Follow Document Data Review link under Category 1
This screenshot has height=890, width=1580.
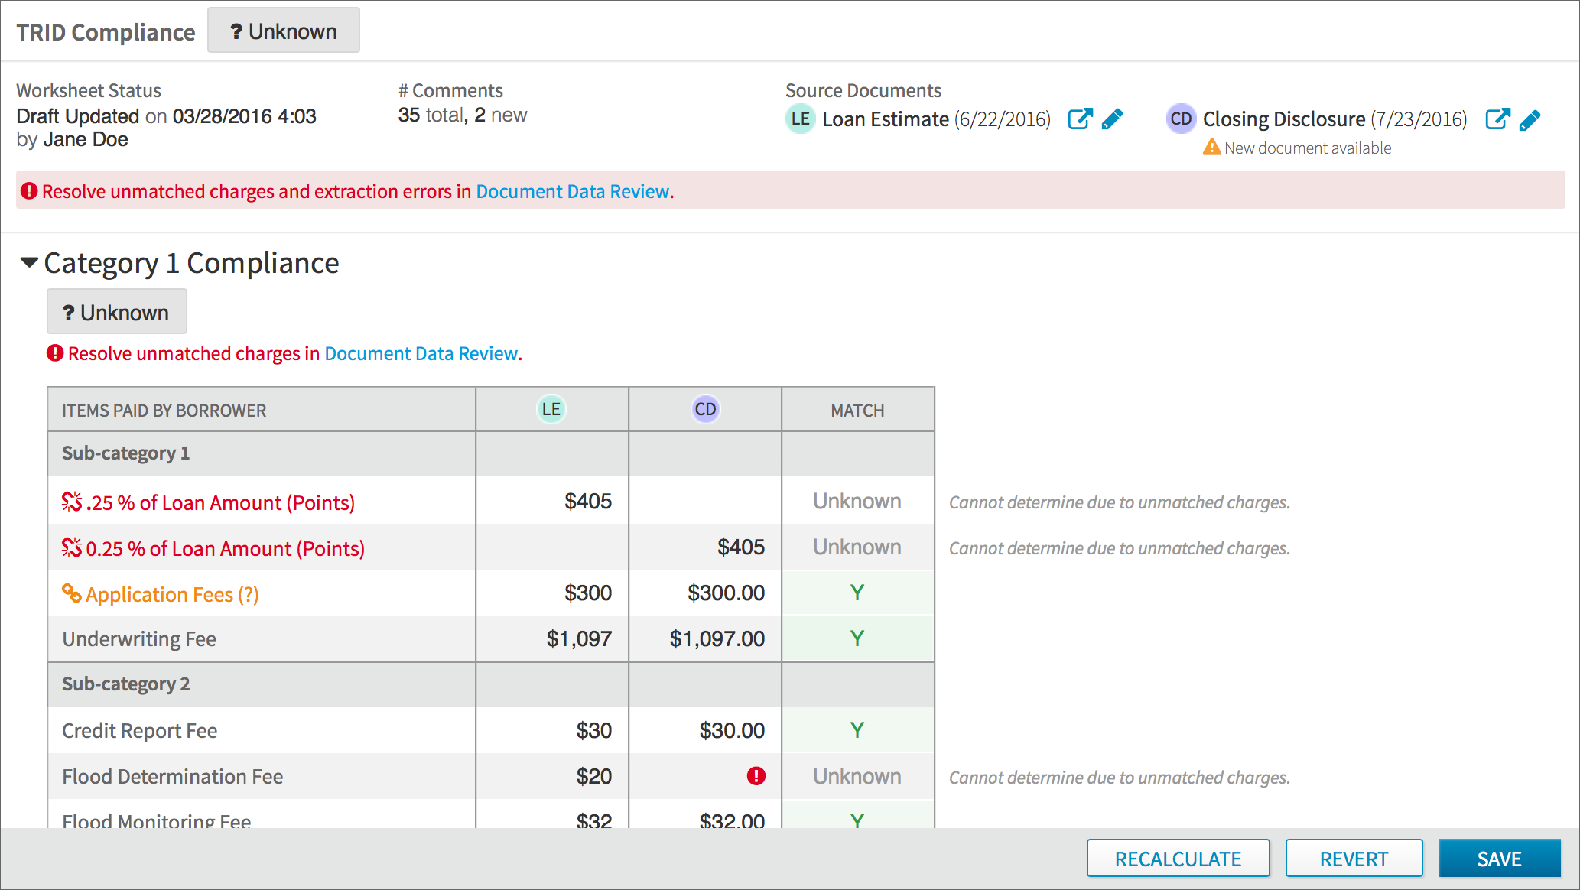coord(421,353)
